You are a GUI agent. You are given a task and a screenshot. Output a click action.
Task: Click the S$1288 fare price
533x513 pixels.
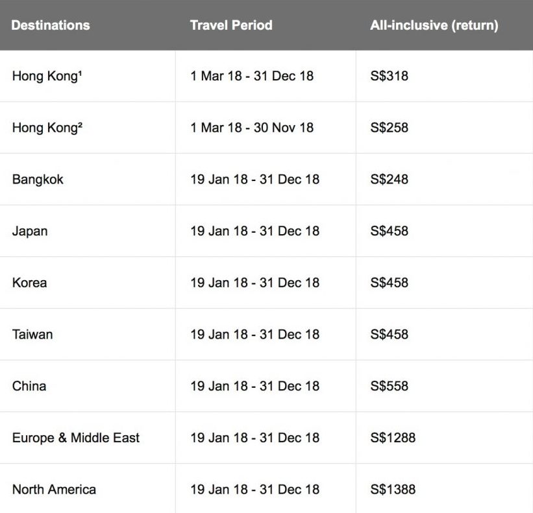coord(393,438)
